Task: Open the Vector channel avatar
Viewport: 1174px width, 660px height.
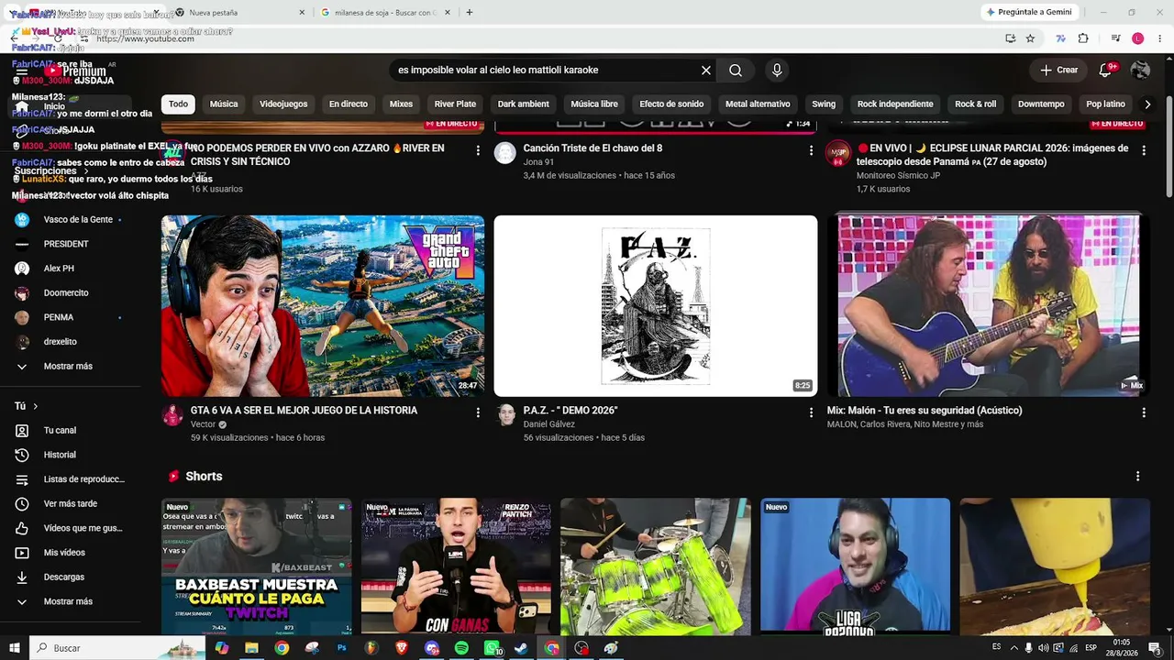Action: point(172,415)
